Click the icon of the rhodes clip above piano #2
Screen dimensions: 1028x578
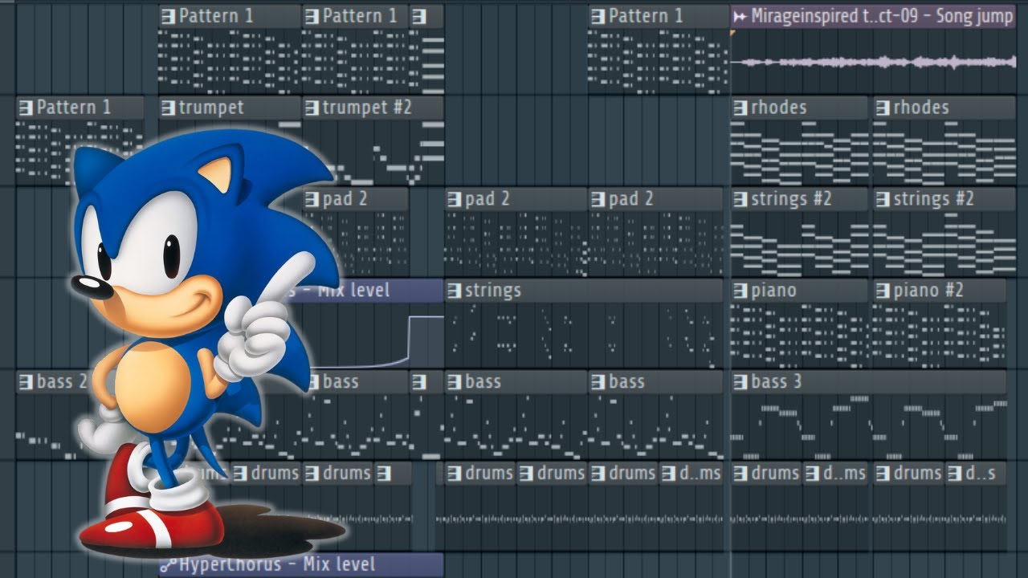[x=883, y=108]
